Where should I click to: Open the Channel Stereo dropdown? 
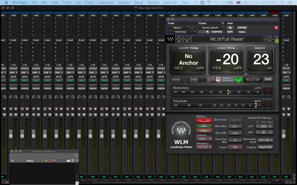pyautogui.click(x=204, y=139)
